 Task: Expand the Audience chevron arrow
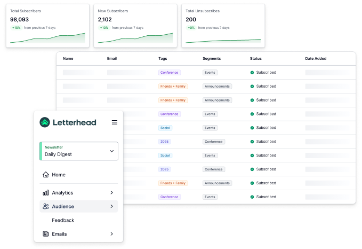[x=112, y=206]
